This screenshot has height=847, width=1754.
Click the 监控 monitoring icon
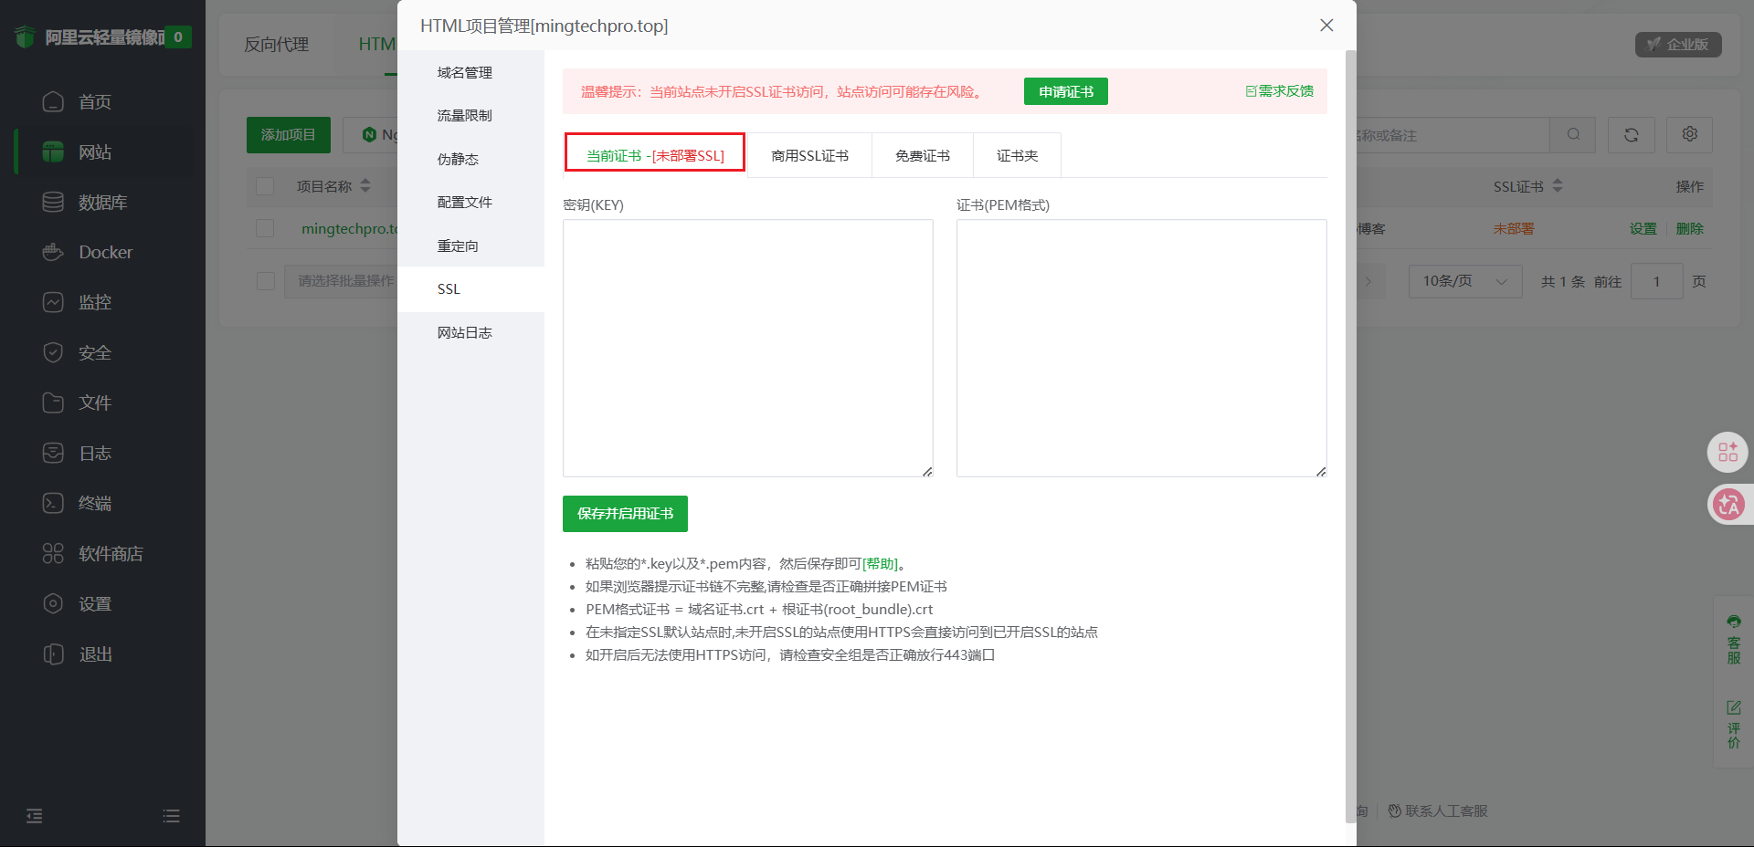point(53,302)
